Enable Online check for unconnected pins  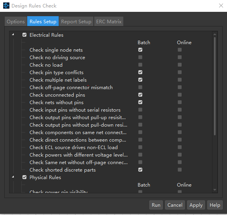180,95
